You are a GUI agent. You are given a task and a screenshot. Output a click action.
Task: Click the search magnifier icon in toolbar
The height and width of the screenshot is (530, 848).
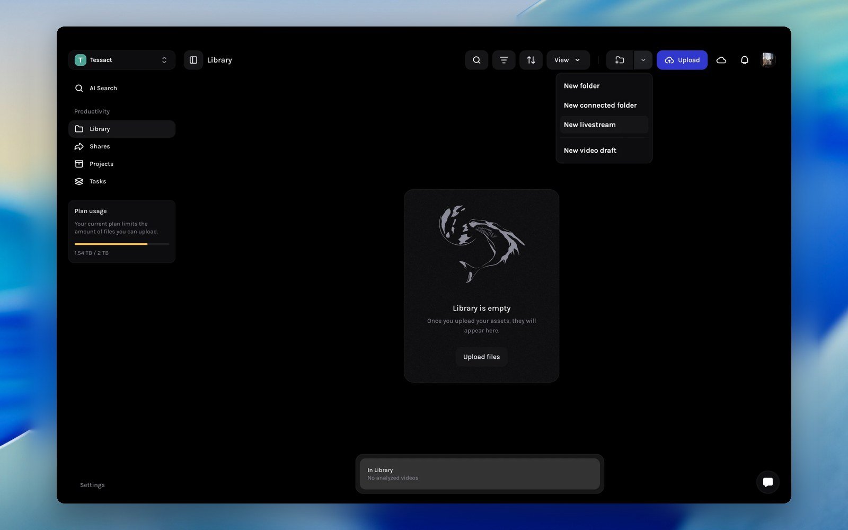[x=476, y=60]
